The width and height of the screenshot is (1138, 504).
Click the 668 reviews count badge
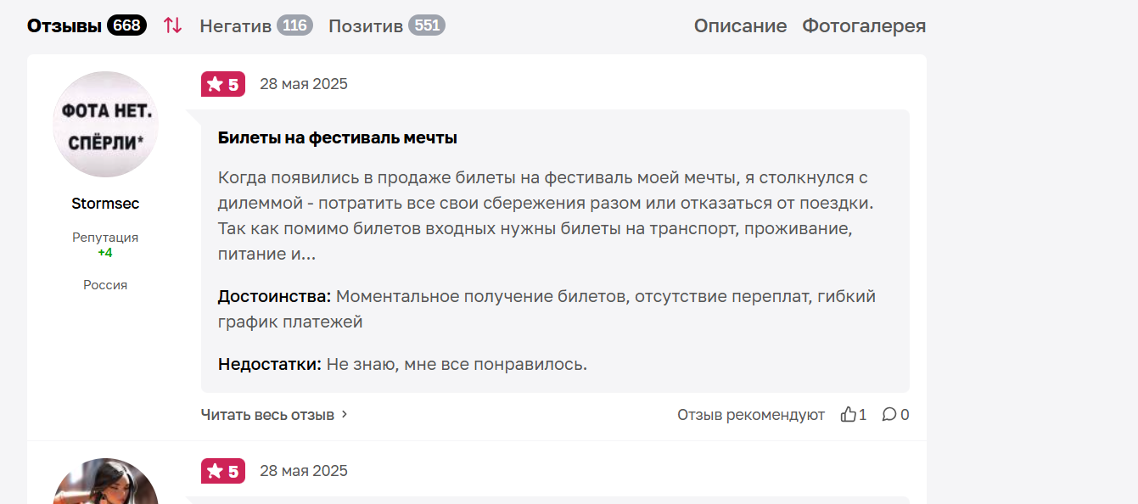(126, 25)
